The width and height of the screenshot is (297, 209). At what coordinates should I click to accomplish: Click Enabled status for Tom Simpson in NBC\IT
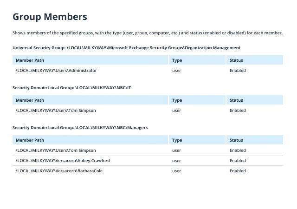pos(238,111)
